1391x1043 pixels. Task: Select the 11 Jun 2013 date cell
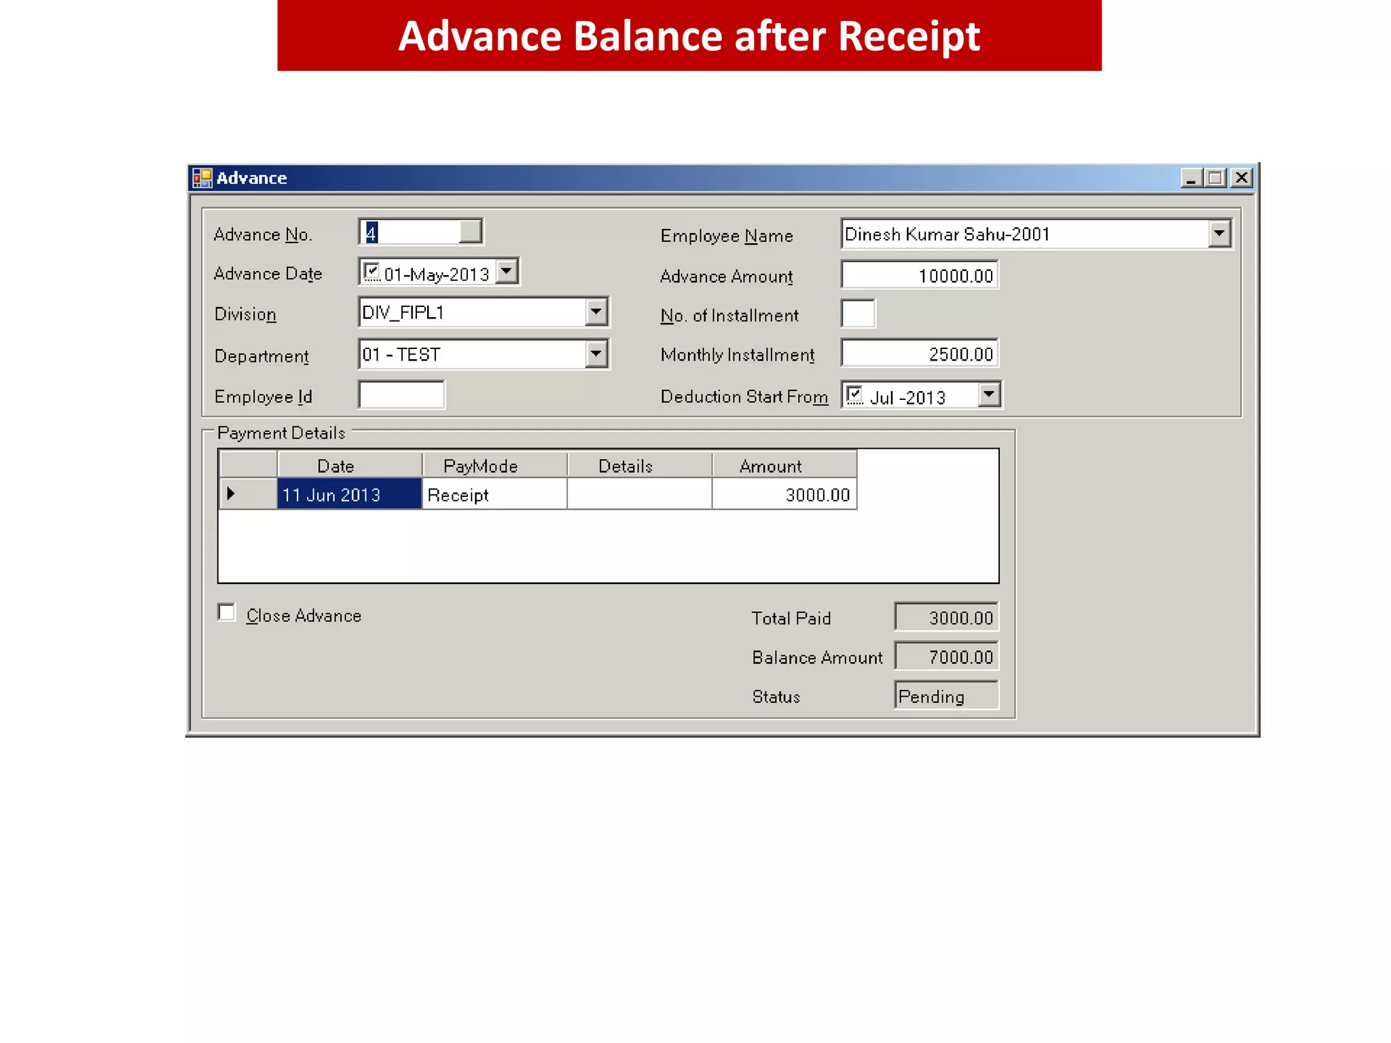(350, 494)
